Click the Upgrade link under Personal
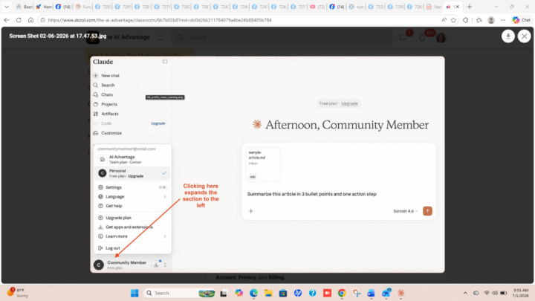The image size is (535, 301). (136, 176)
